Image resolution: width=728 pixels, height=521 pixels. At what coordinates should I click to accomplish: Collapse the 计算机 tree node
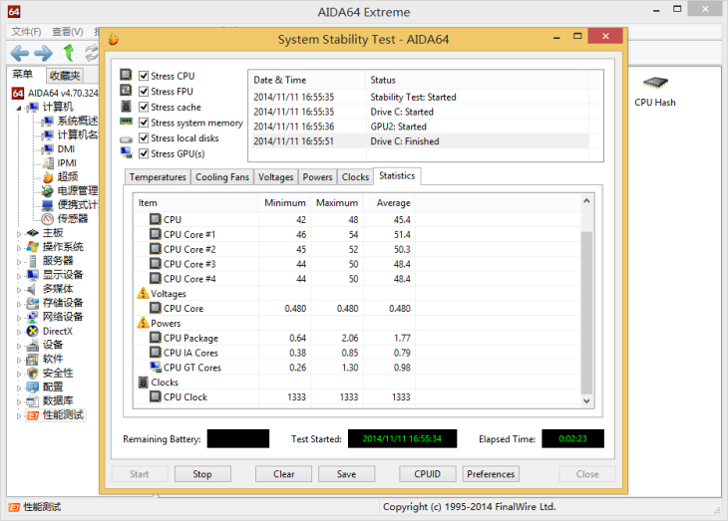point(19,108)
